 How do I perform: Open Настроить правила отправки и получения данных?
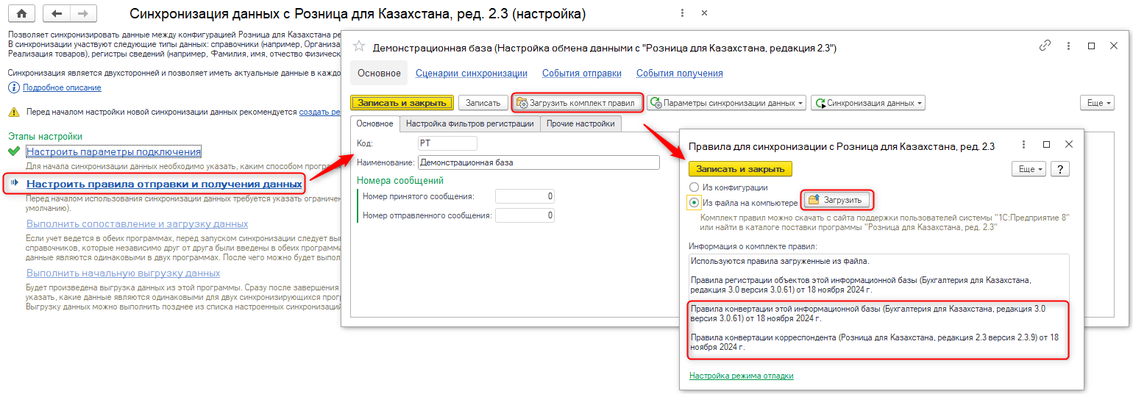tap(164, 184)
